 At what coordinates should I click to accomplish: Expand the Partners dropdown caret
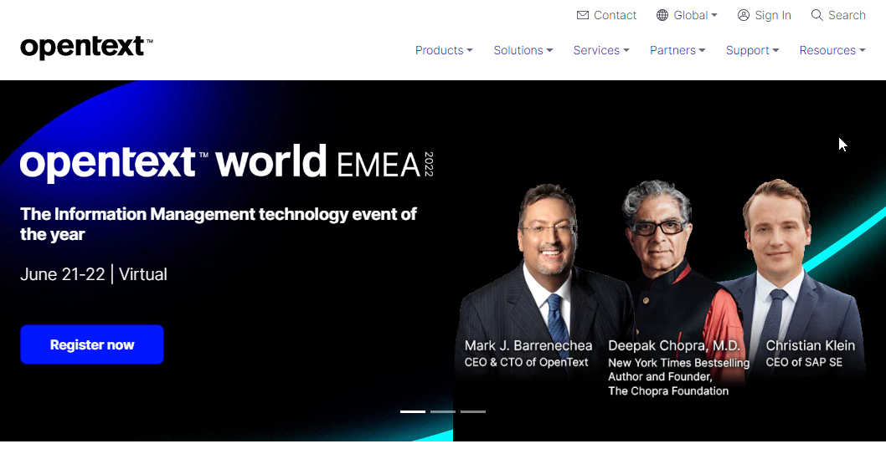703,51
